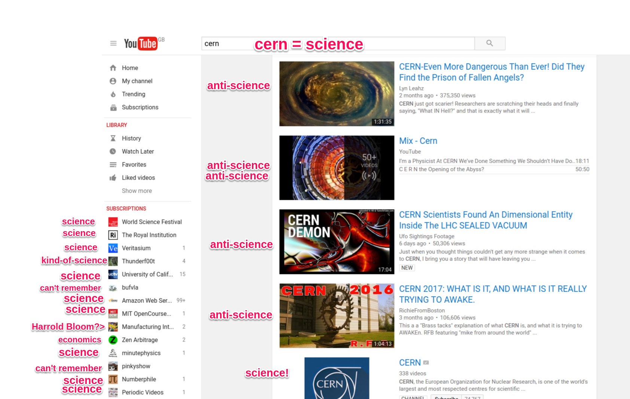Open 'CERN-Even More Dangerous Than Ever' title
The image size is (630, 399).
pos(491,72)
